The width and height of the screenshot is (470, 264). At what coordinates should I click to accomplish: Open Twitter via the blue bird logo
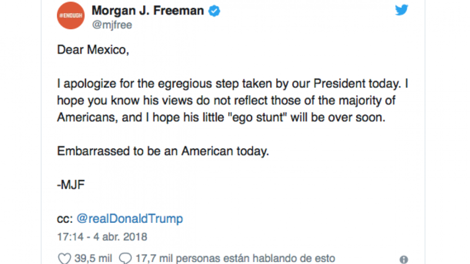click(x=402, y=10)
